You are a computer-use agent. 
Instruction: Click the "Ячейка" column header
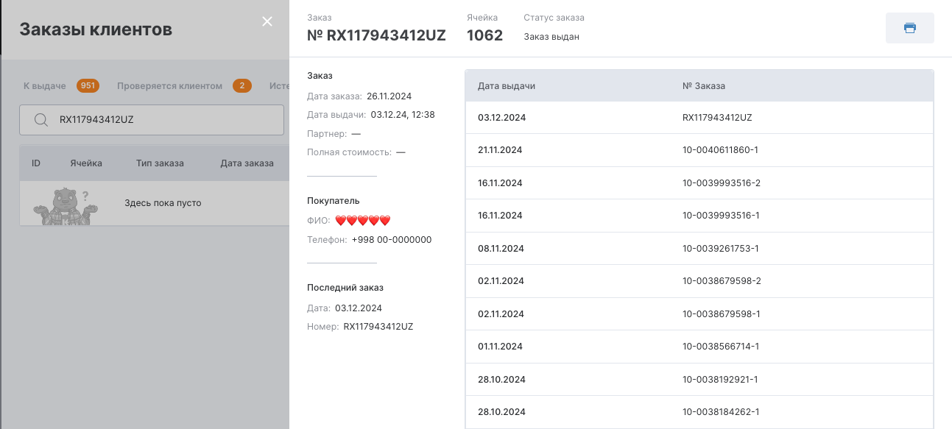point(86,163)
